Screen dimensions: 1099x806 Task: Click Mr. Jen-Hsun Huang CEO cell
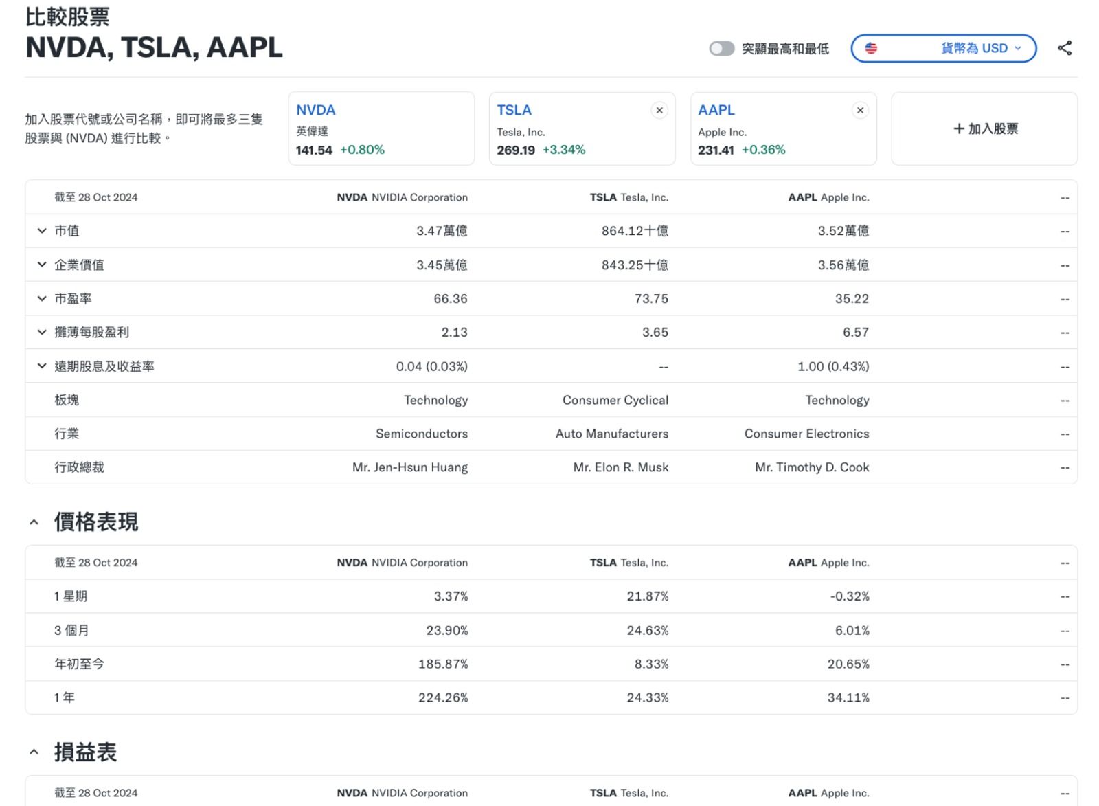(x=410, y=467)
